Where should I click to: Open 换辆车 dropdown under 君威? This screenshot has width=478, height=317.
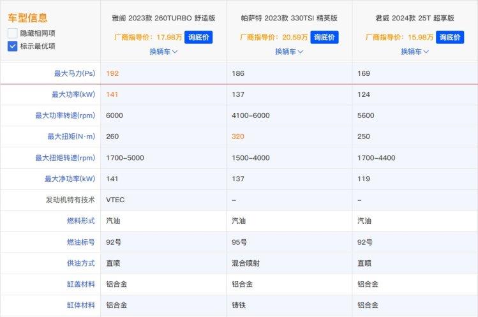(x=415, y=52)
